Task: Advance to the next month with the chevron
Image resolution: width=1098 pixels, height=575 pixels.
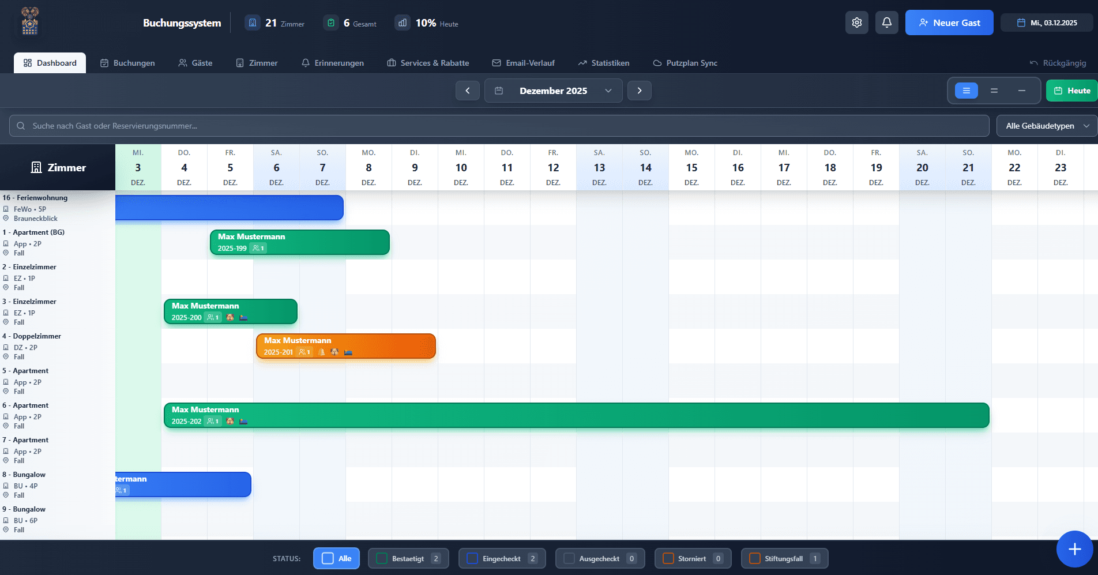Action: click(639, 91)
